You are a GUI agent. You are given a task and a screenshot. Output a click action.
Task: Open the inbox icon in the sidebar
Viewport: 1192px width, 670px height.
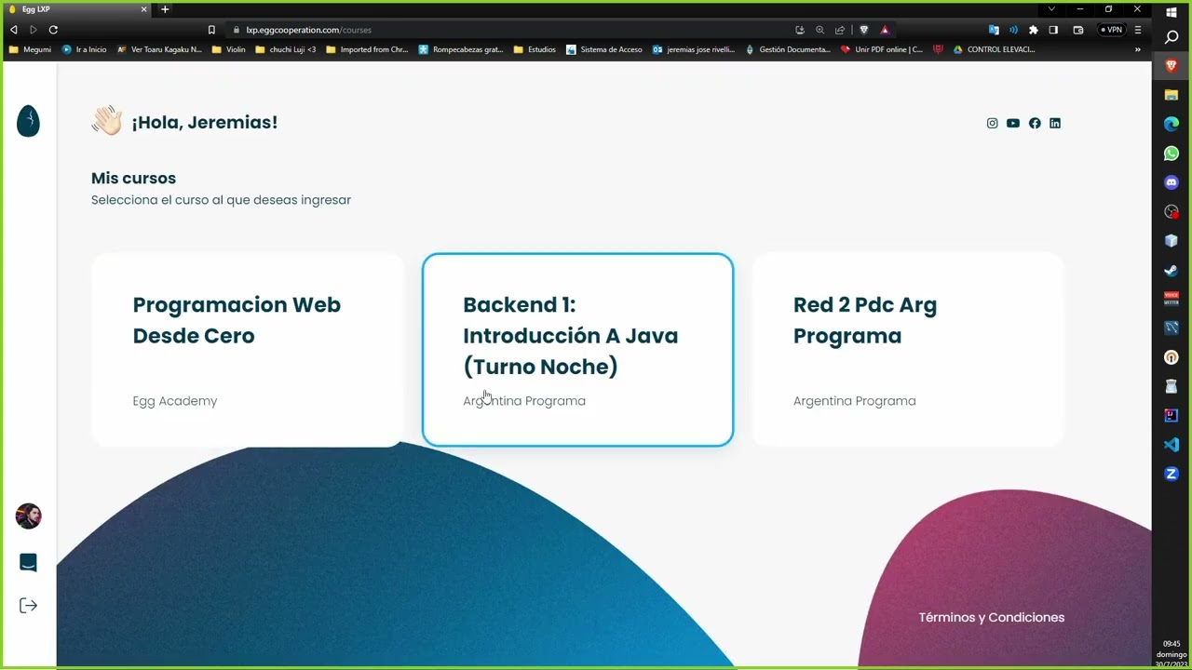tap(28, 562)
